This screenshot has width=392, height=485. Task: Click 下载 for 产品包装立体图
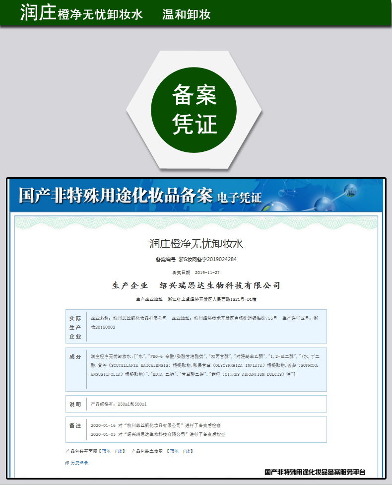pyautogui.click(x=186, y=451)
